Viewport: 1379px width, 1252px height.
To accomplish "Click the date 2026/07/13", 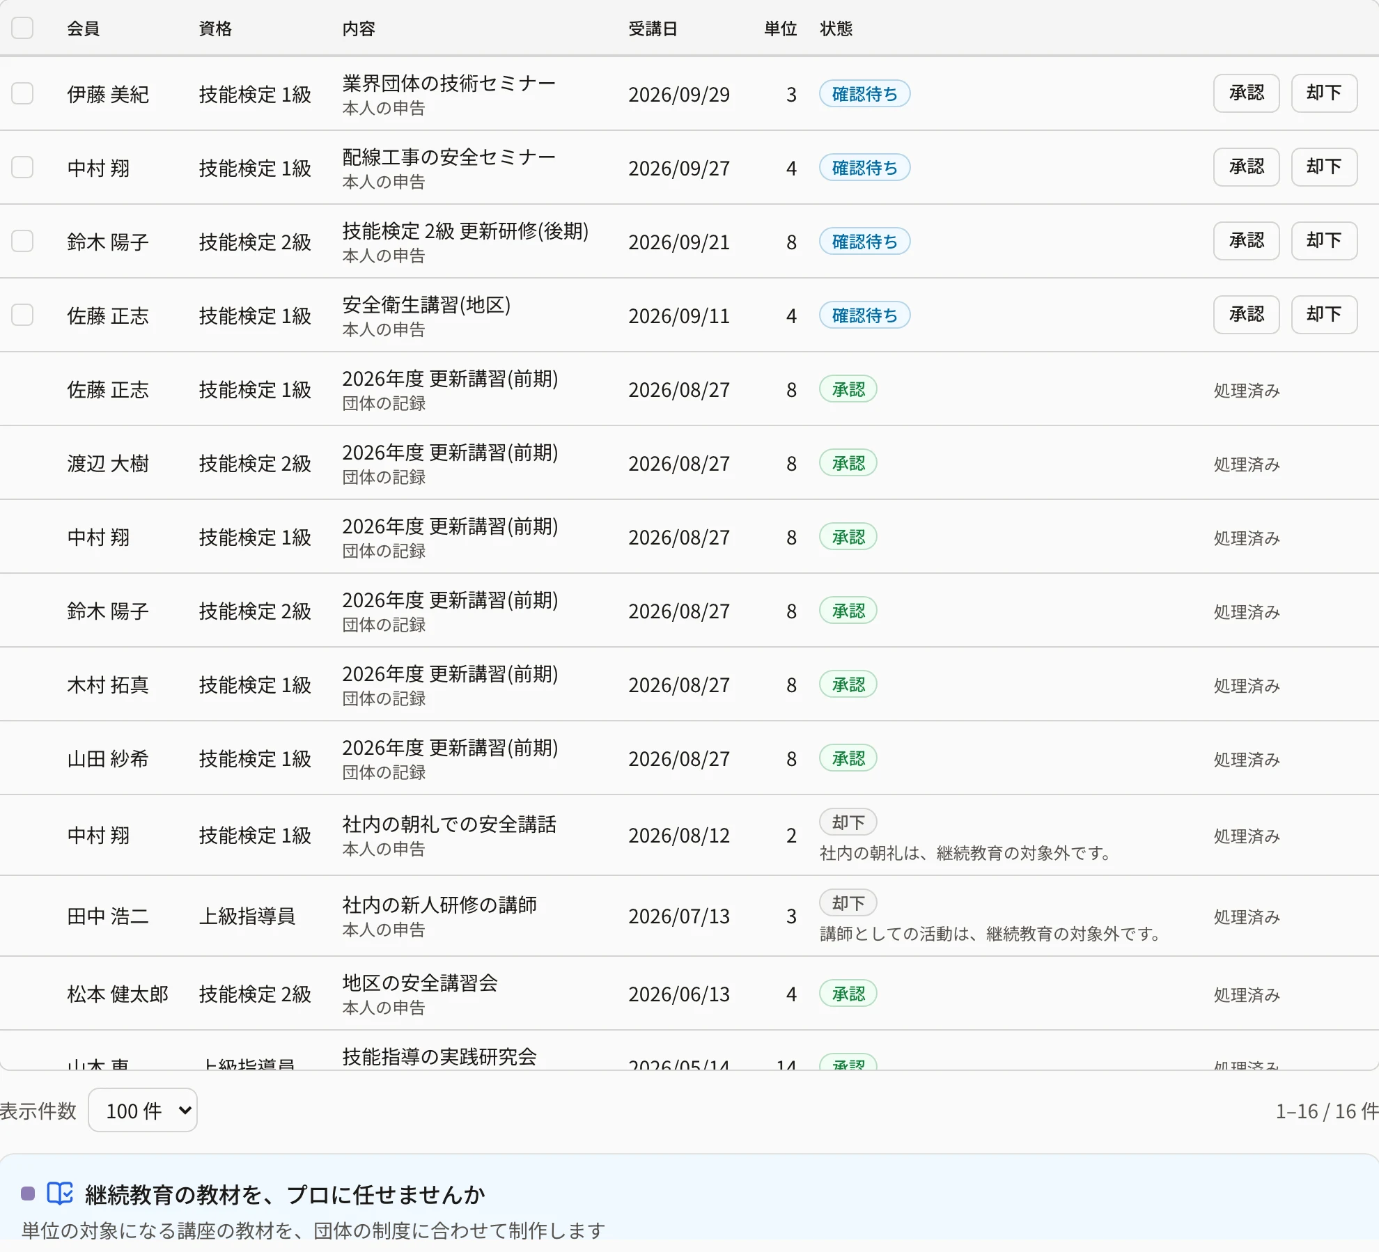I will pos(679,916).
